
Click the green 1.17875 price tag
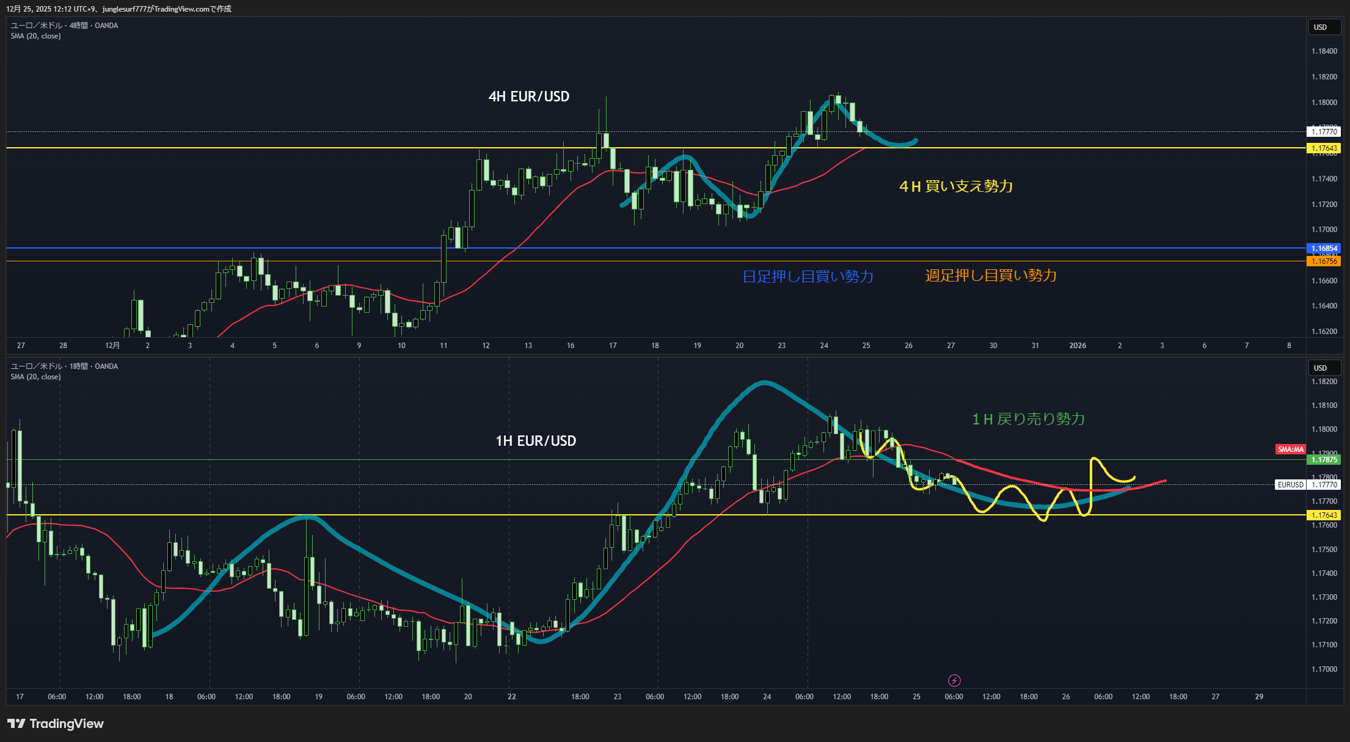point(1324,460)
